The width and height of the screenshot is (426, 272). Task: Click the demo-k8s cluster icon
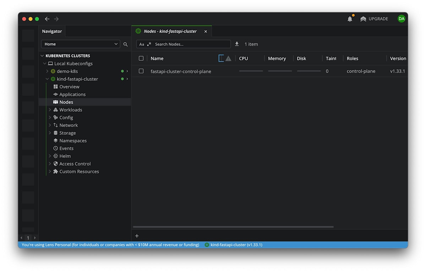[53, 71]
